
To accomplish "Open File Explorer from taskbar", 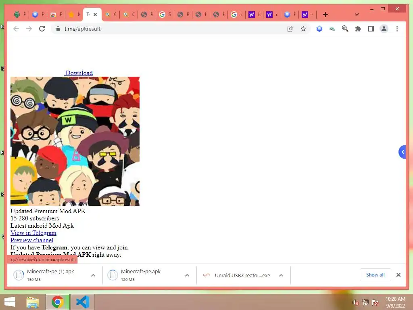I will tap(33, 302).
